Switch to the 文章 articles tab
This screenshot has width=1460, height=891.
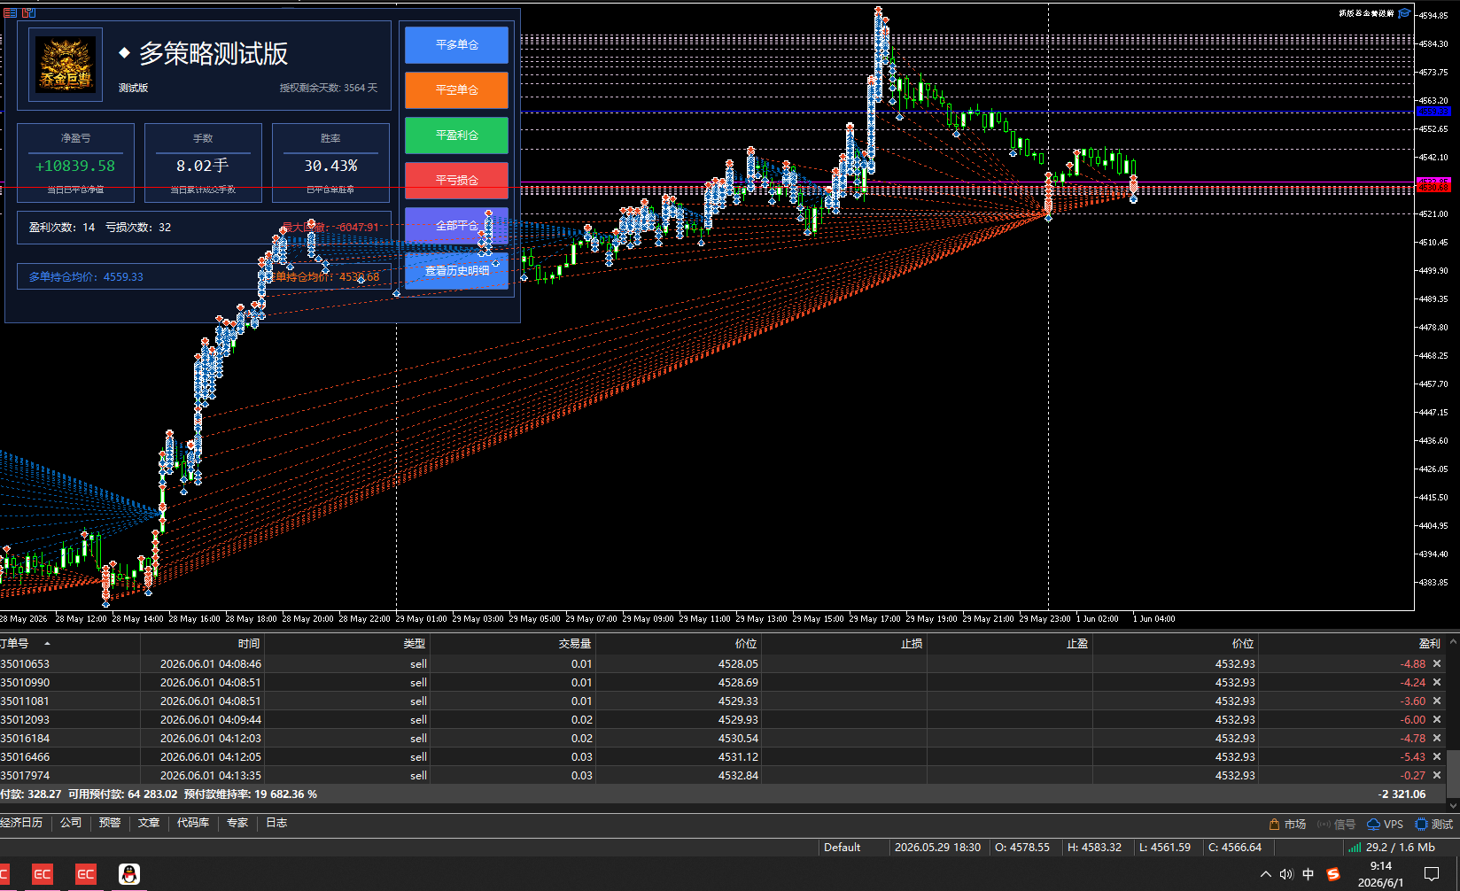149,823
